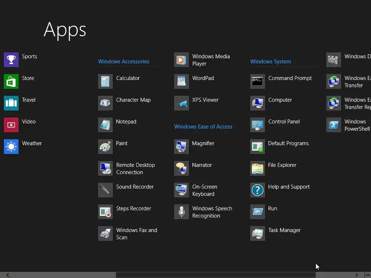Select the Windows System group header
This screenshot has height=278, width=371.
point(270,62)
